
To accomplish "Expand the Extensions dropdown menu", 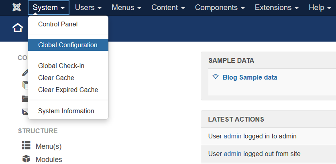I will 277,8.
